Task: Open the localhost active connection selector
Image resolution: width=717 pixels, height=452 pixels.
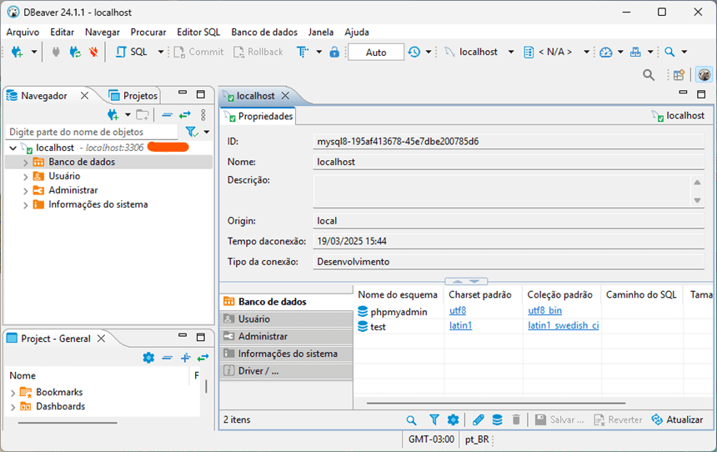Action: tap(479, 53)
